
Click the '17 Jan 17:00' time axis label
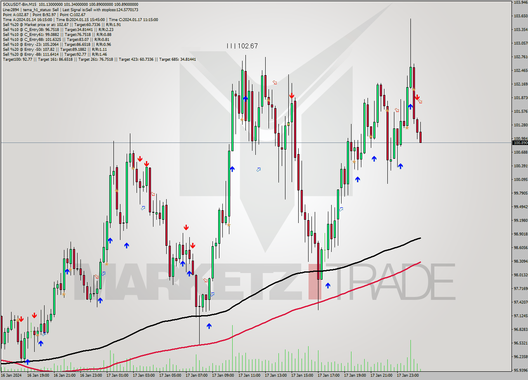point(328,375)
